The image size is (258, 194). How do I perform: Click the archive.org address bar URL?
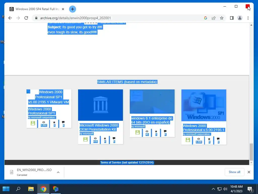pyautogui.click(x=76, y=18)
